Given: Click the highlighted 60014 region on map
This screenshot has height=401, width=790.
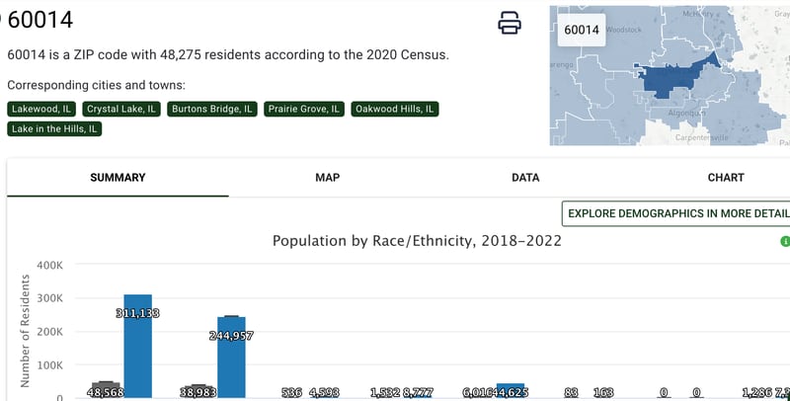Looking at the screenshot, I should [x=671, y=80].
